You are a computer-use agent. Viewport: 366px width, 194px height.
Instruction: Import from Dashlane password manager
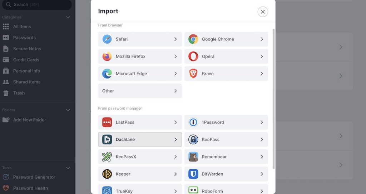click(x=140, y=139)
